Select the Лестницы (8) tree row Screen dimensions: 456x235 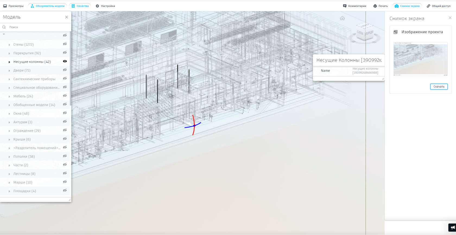click(35, 174)
